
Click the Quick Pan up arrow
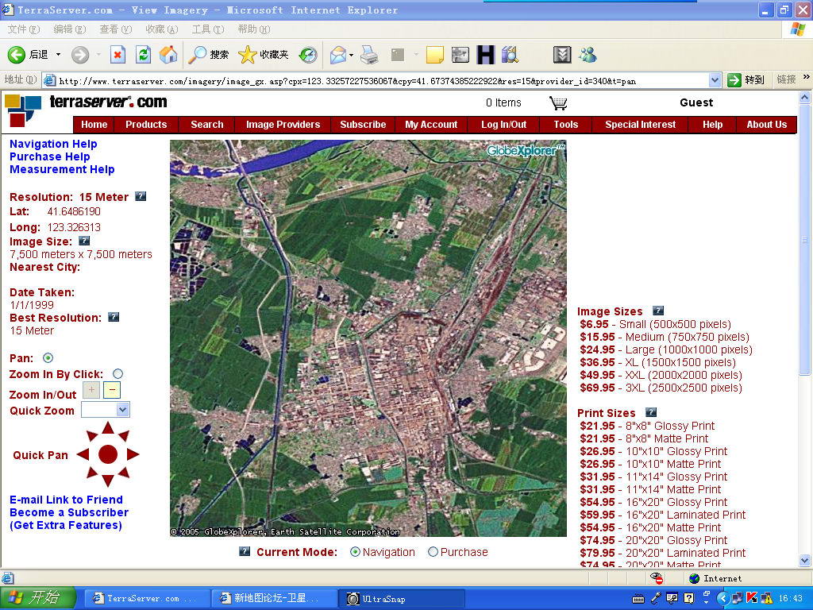tap(108, 430)
